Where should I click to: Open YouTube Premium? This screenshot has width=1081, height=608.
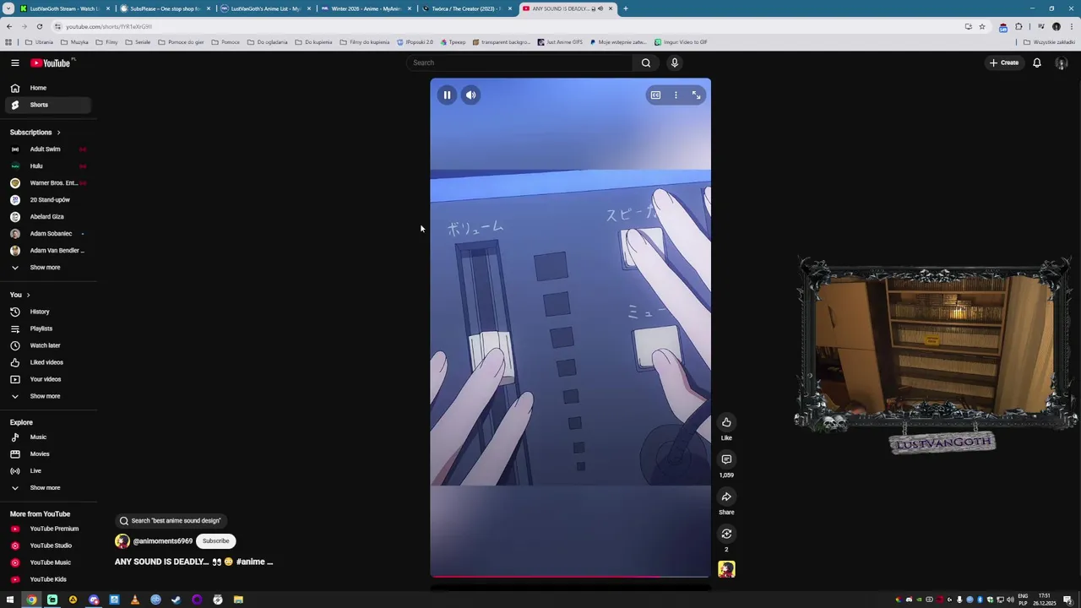[47, 529]
